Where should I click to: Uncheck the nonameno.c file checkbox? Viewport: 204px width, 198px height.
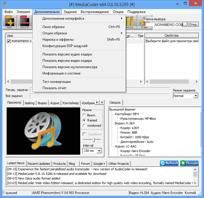coord(9,41)
